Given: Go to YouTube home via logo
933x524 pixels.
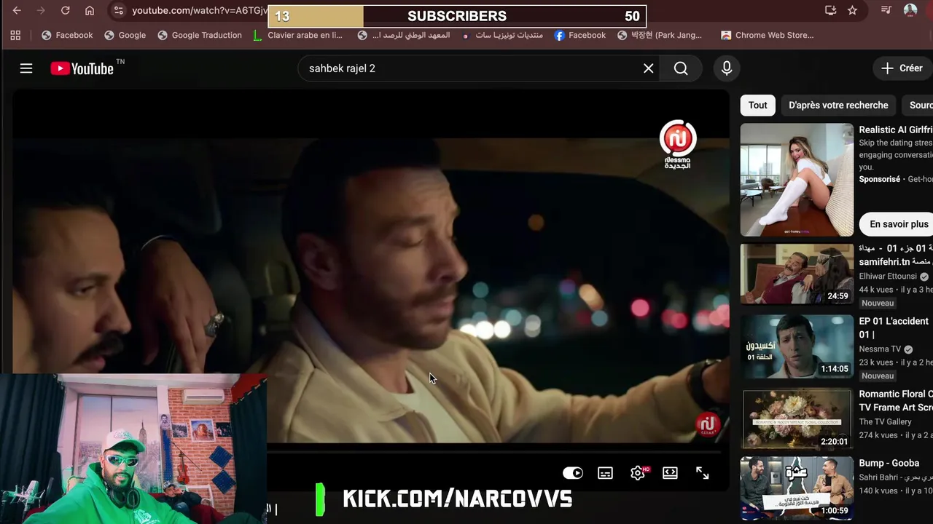Looking at the screenshot, I should click(82, 68).
